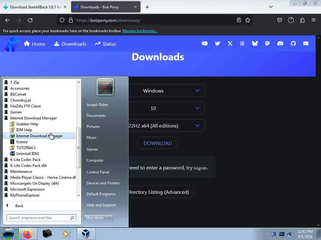
Task: Switch to Download StartAllBack tab
Action: pyautogui.click(x=35, y=7)
